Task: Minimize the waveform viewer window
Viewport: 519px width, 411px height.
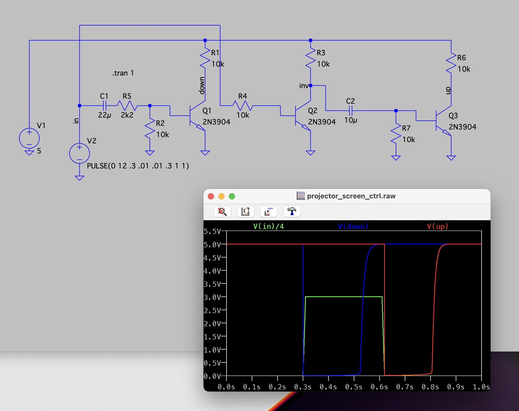Action: [x=221, y=196]
